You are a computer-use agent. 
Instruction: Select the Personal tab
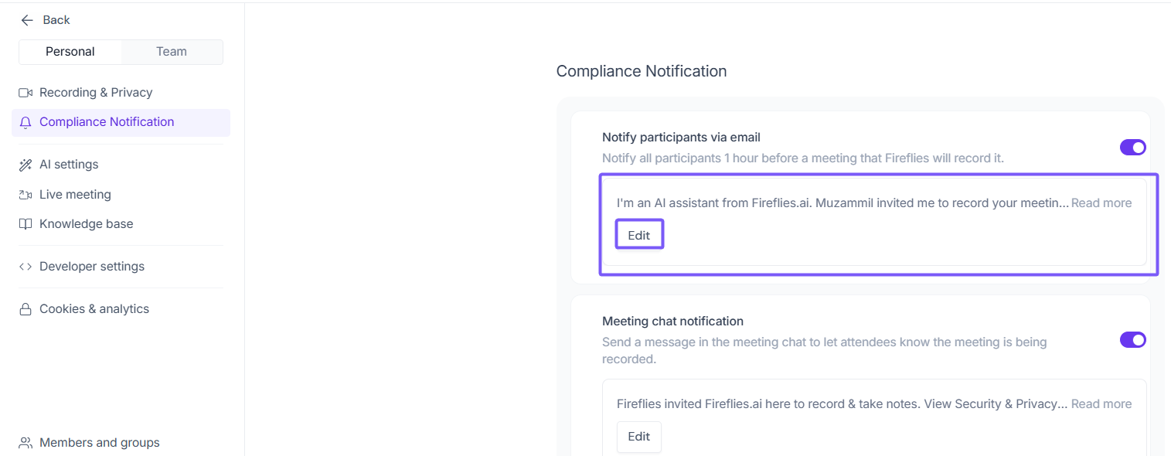tap(70, 52)
